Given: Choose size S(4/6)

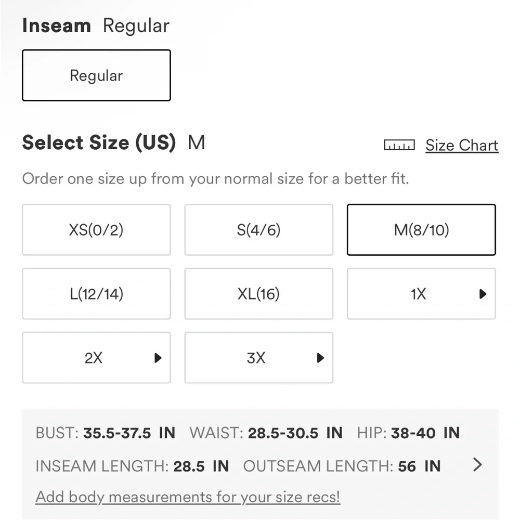Looking at the screenshot, I should (258, 230).
